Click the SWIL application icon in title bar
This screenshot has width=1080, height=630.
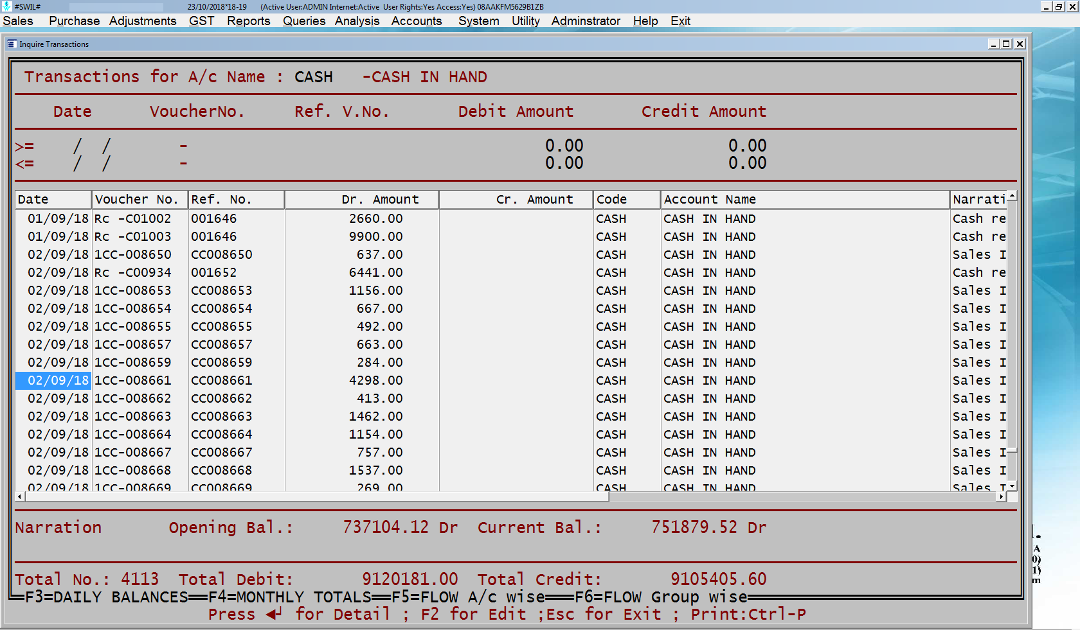pyautogui.click(x=6, y=6)
